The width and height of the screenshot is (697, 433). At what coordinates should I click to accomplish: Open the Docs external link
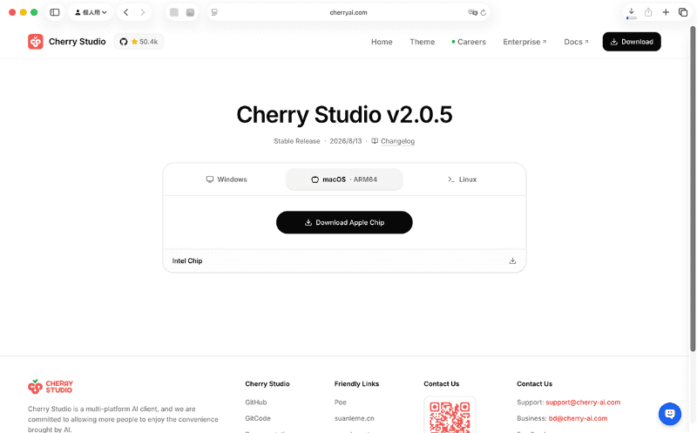coord(576,42)
